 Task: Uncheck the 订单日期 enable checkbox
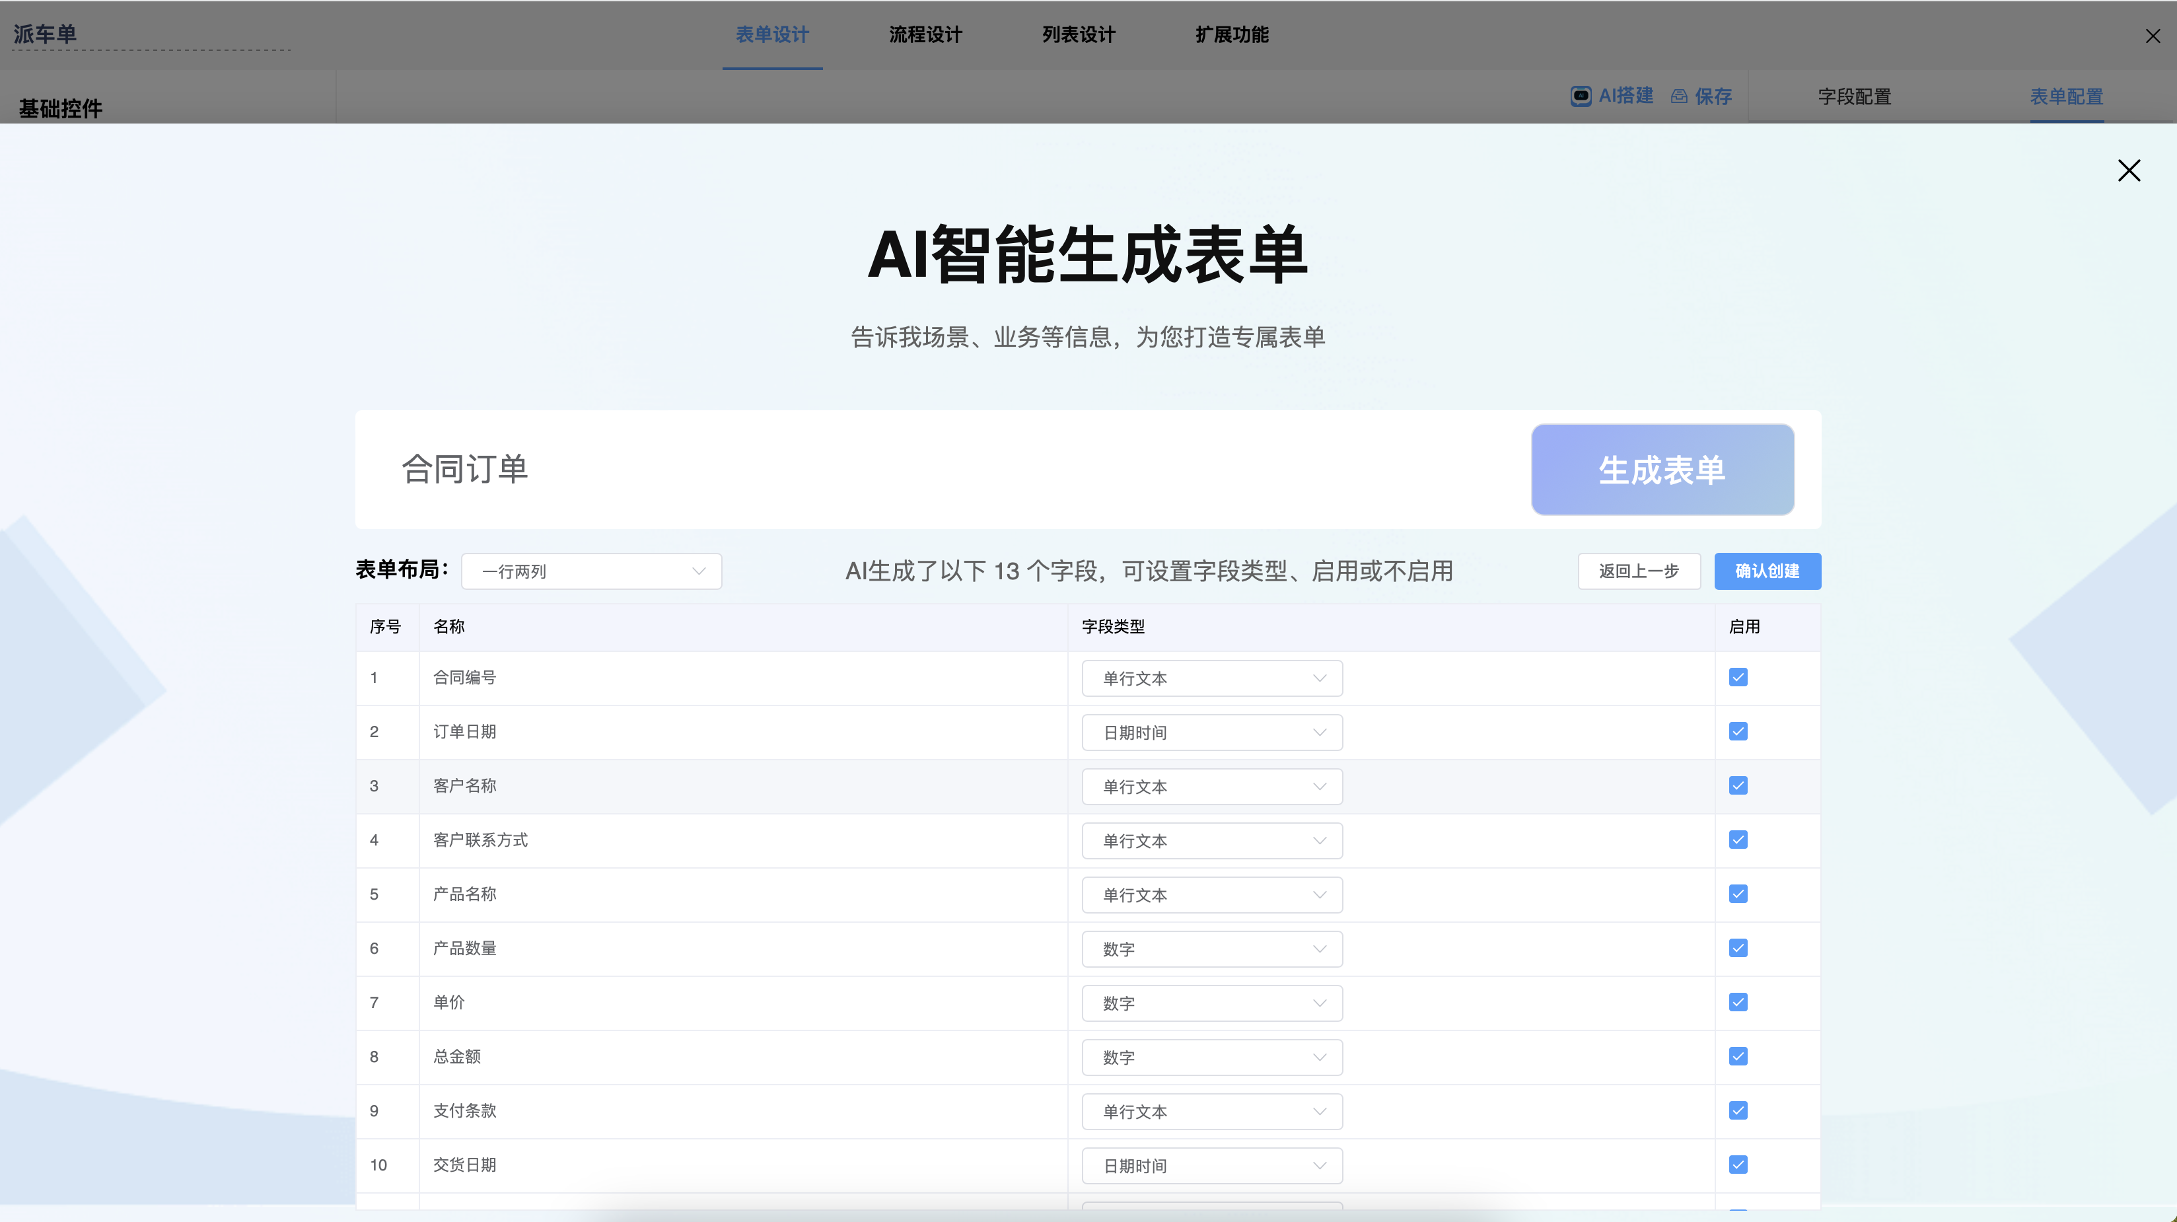[1738, 731]
